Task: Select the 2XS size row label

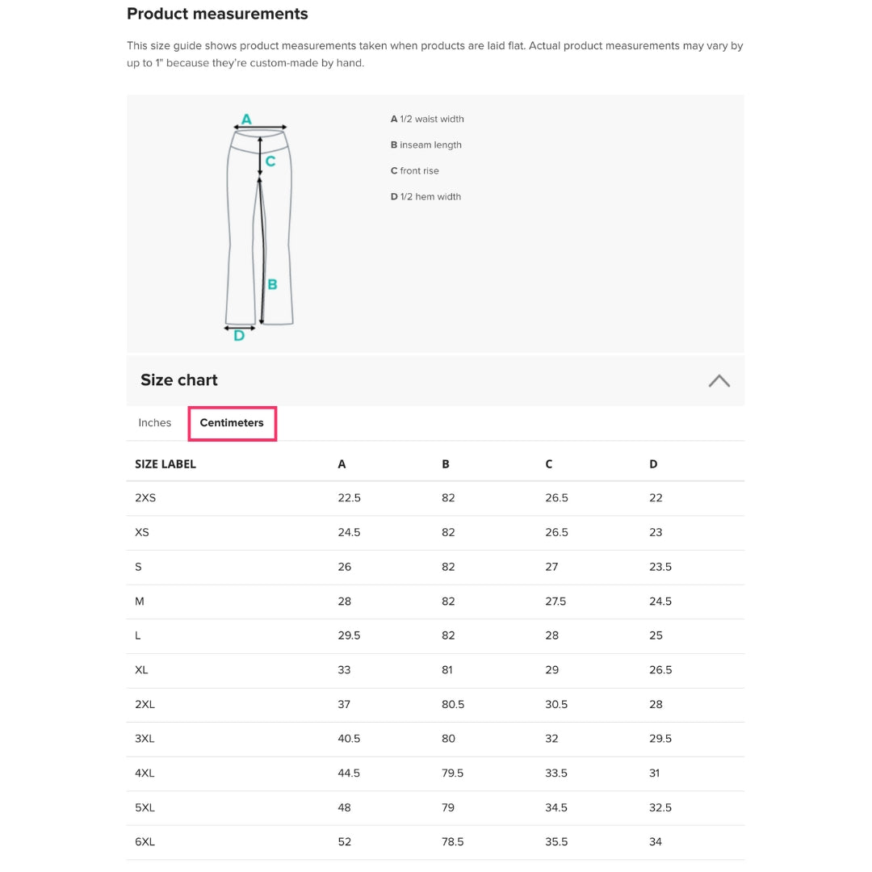Action: (x=145, y=498)
